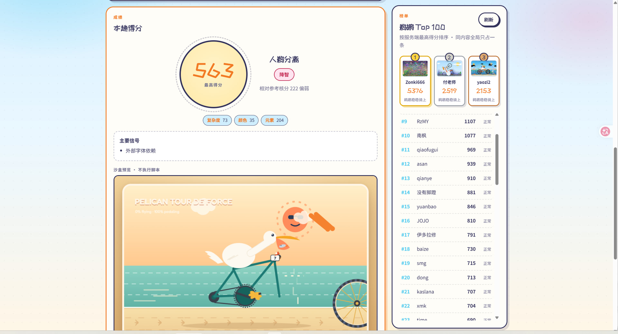Click 付老师's score 2519
The image size is (618, 334).
pos(449,91)
